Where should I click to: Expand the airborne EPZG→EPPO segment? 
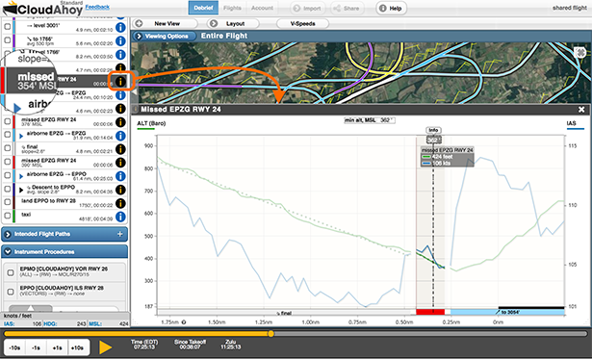click(x=21, y=176)
